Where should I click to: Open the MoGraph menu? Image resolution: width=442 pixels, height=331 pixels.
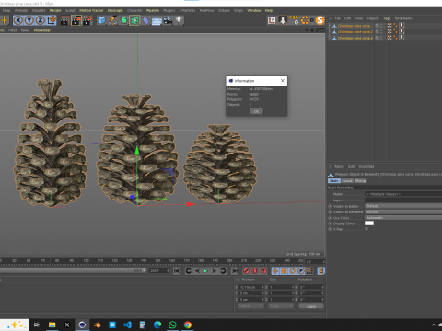[115, 10]
